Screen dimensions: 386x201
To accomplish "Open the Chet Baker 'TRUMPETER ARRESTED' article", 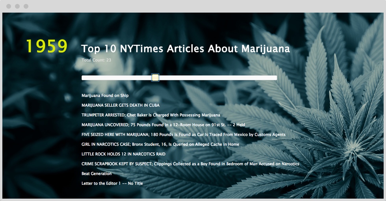I will point(151,115).
